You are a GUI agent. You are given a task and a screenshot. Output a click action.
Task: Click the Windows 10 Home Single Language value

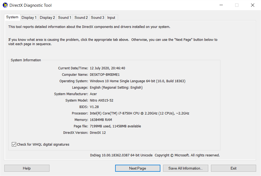pyautogui.click(x=137, y=81)
